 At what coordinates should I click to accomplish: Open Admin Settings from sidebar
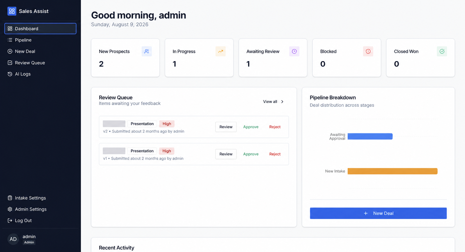tap(40, 209)
